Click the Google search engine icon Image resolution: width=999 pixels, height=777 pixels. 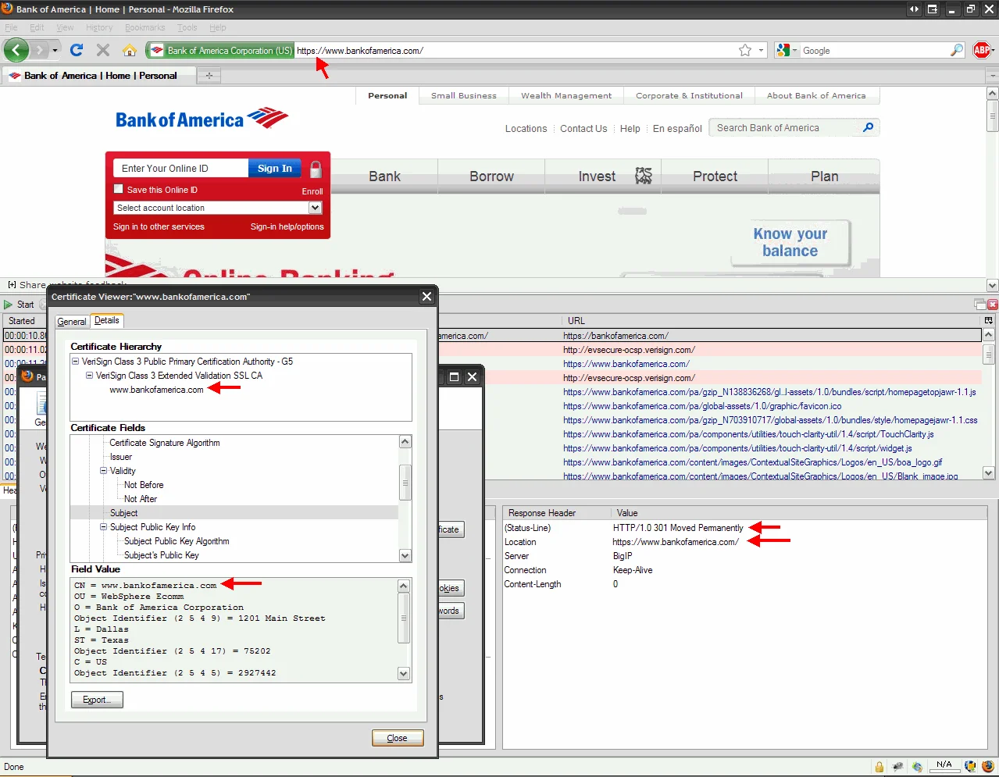click(x=783, y=50)
